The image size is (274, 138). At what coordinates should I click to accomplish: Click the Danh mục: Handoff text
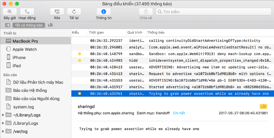coord(153,113)
